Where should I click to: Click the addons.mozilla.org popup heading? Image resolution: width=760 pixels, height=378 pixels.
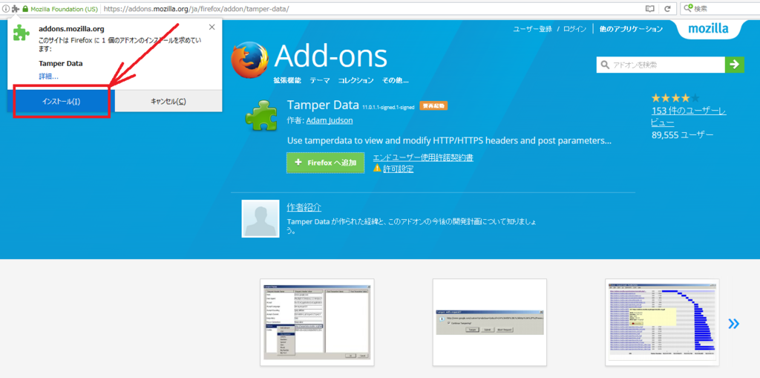[71, 29]
